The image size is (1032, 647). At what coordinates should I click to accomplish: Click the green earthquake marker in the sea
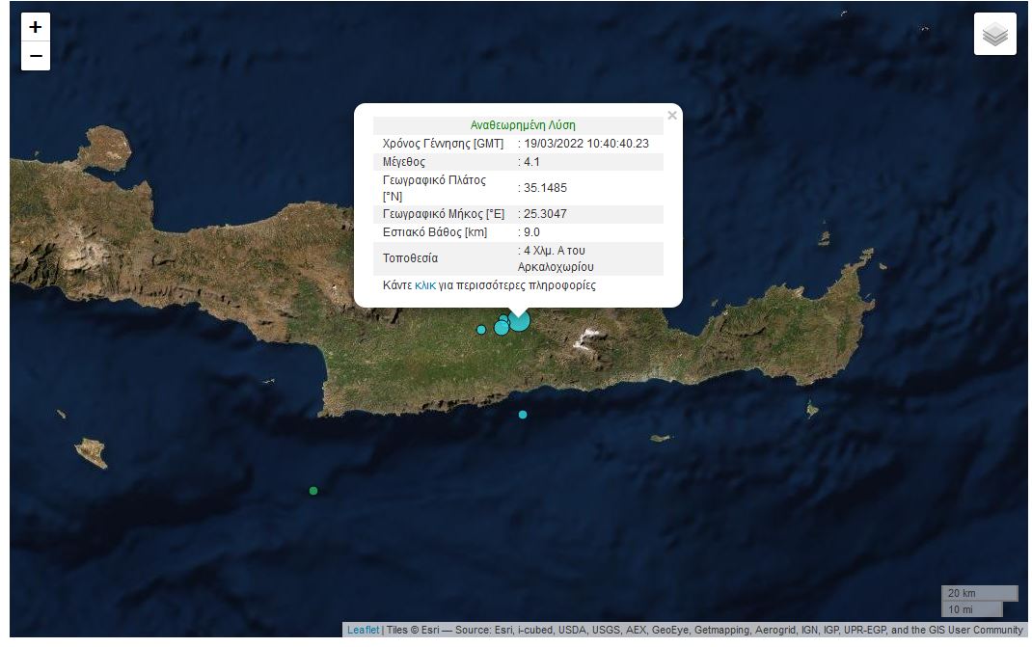(x=313, y=491)
